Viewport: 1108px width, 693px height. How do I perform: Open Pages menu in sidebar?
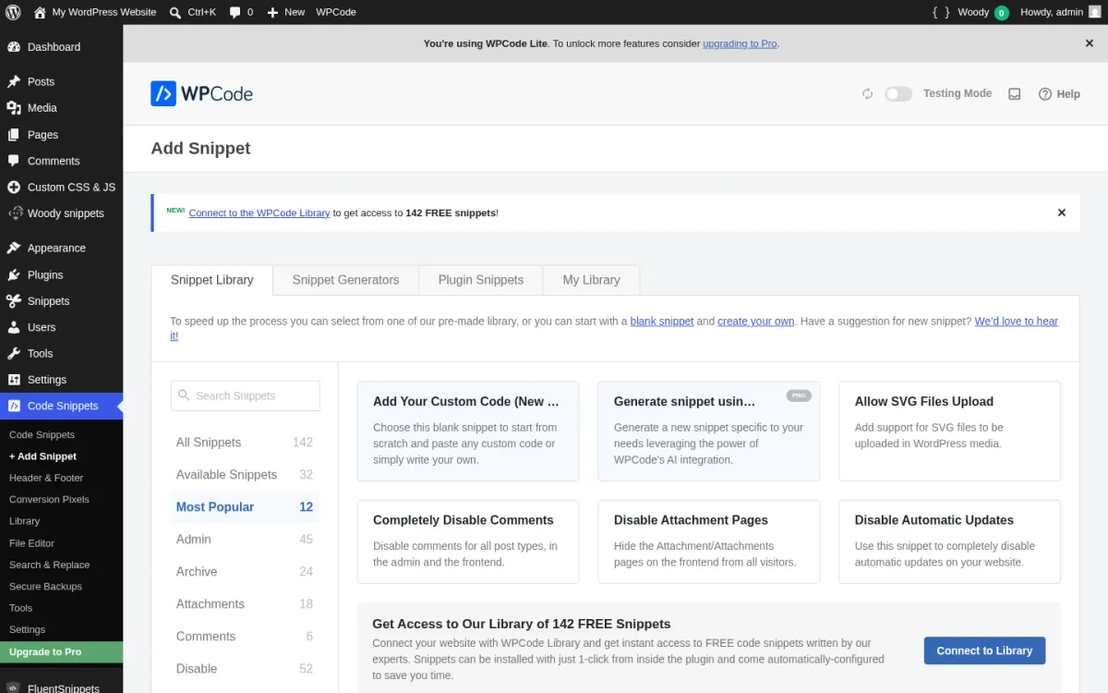pos(61,135)
